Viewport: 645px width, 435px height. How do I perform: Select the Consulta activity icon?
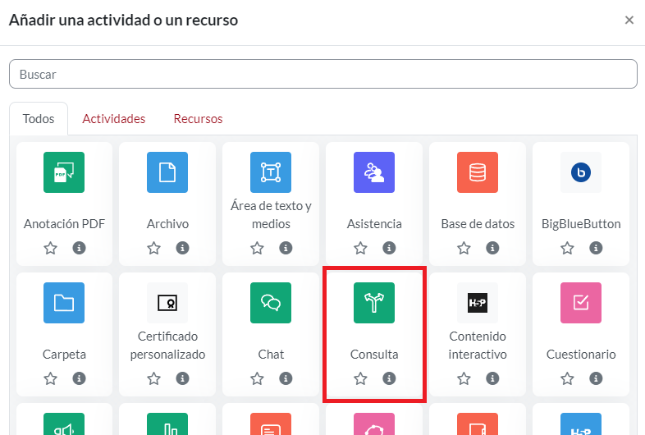(x=374, y=303)
